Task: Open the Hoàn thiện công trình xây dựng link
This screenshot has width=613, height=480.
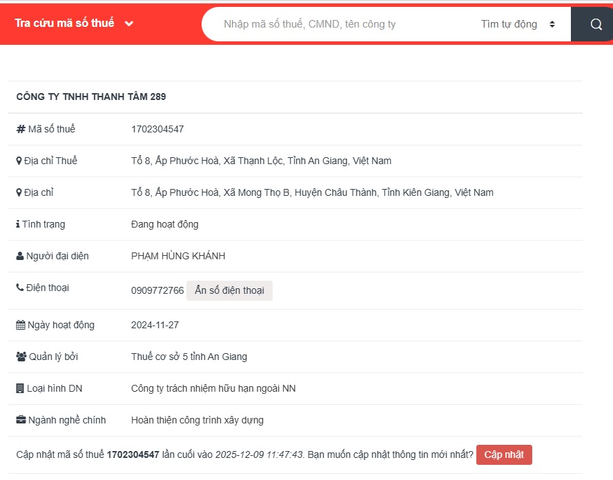Action: (x=197, y=420)
